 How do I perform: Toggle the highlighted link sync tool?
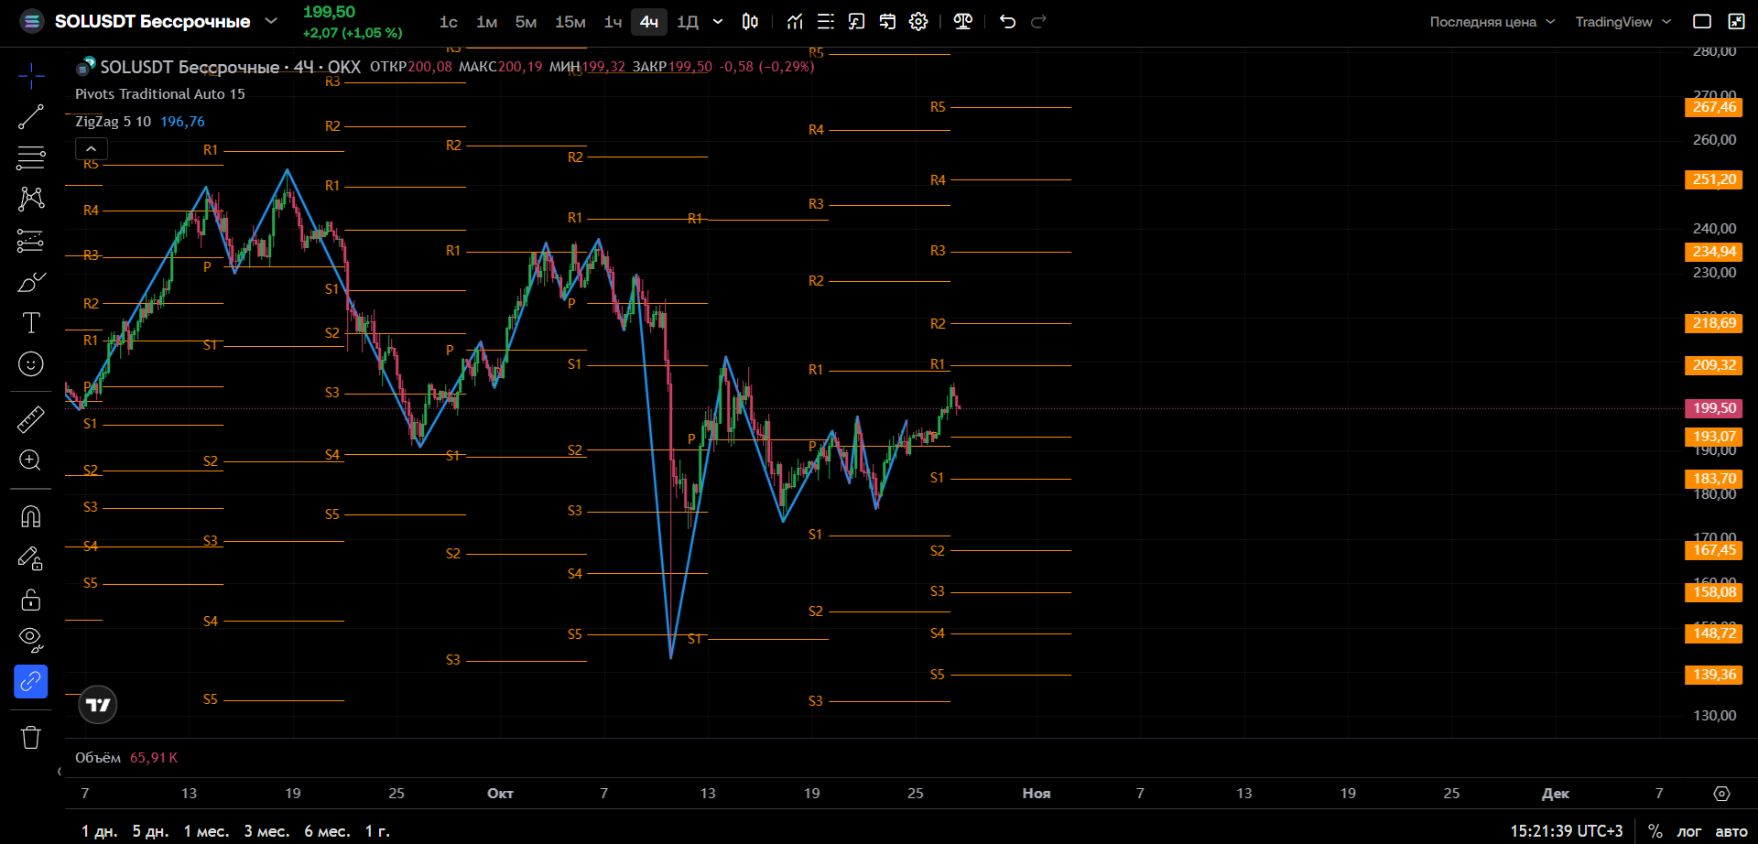tap(31, 681)
